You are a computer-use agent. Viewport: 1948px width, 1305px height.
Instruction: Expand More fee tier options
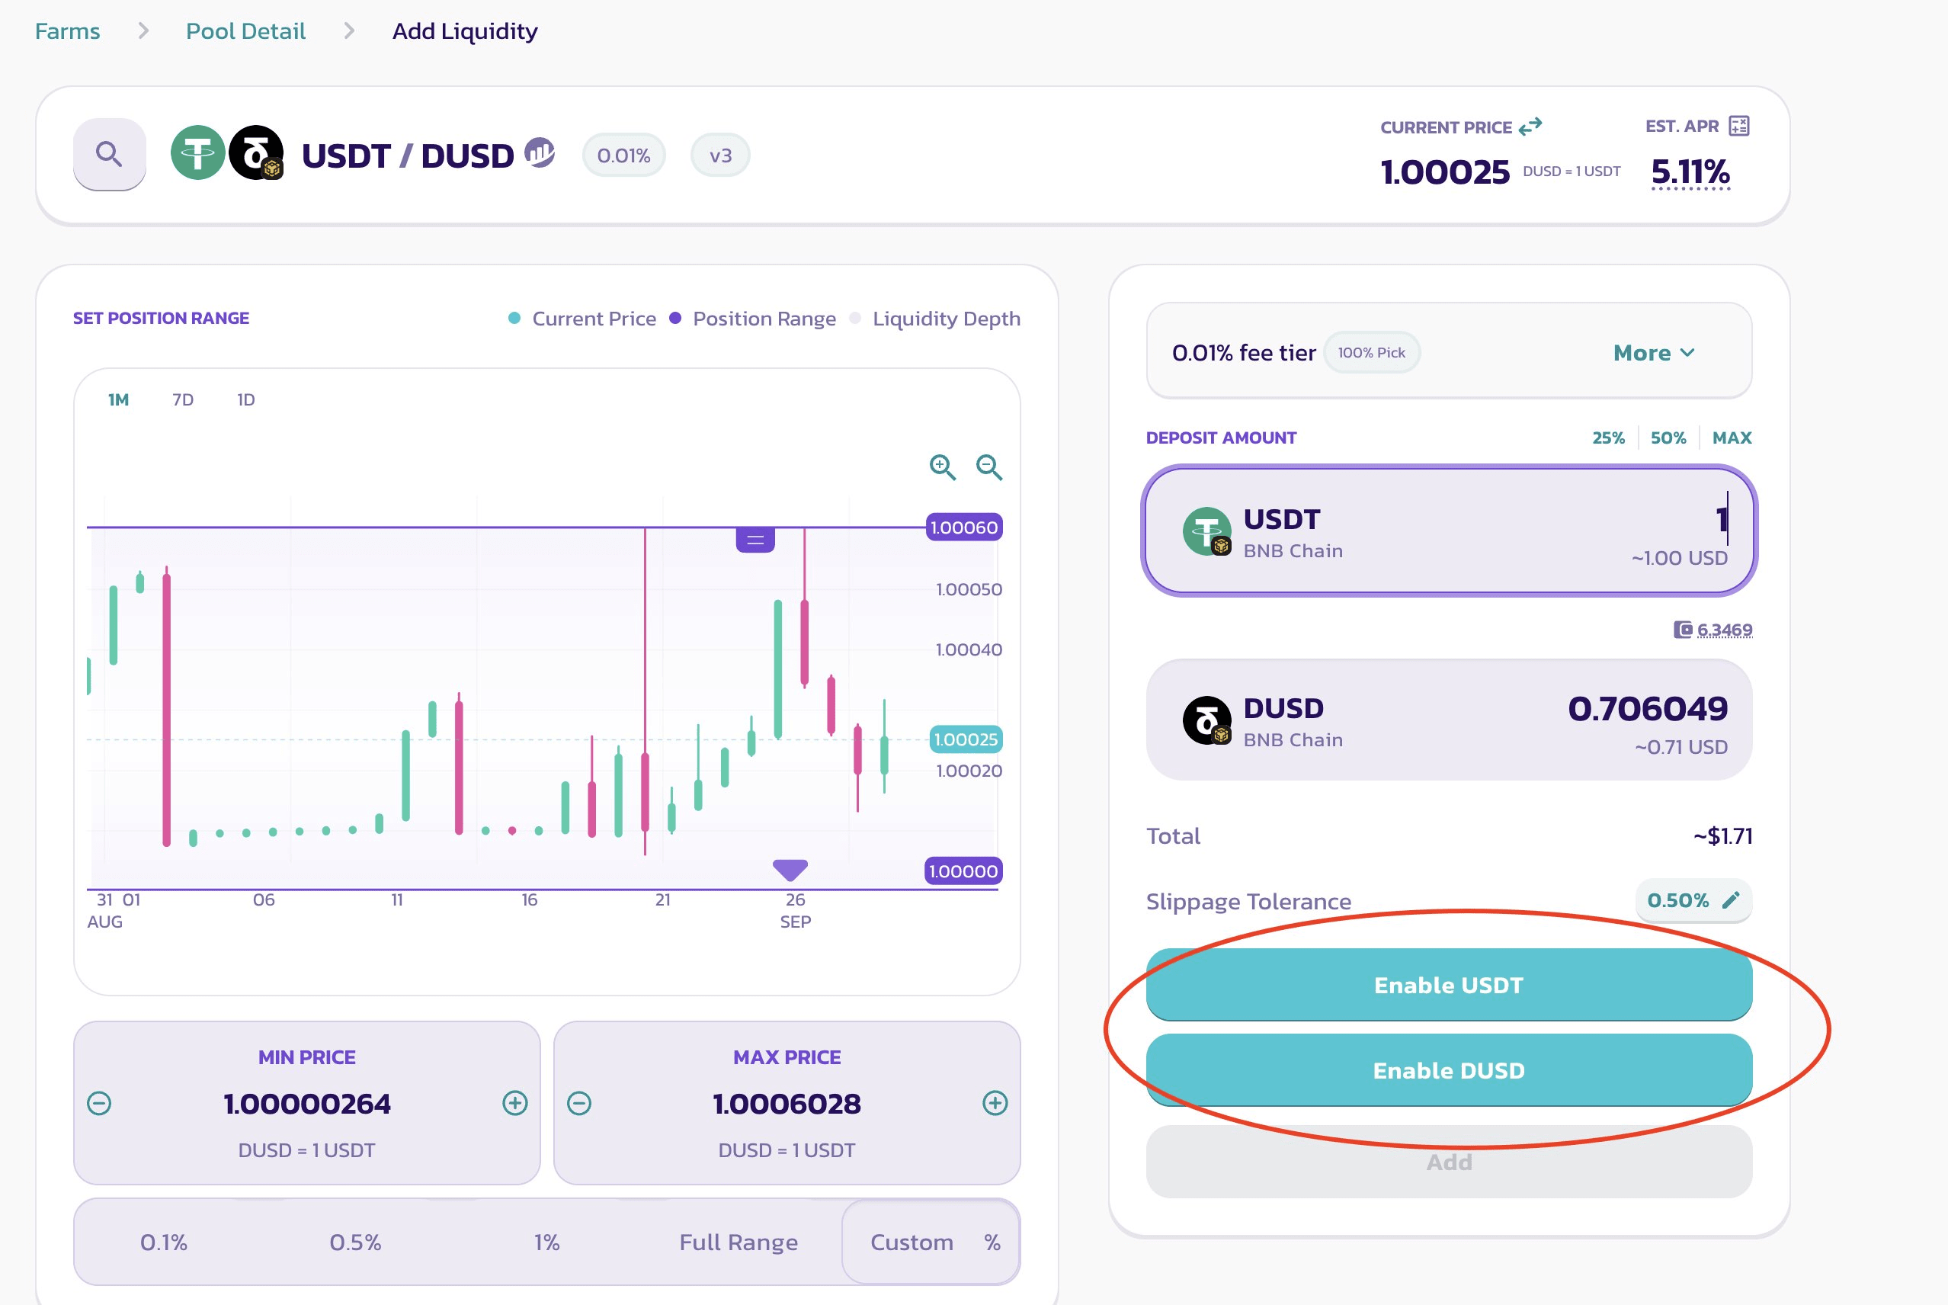(1653, 353)
